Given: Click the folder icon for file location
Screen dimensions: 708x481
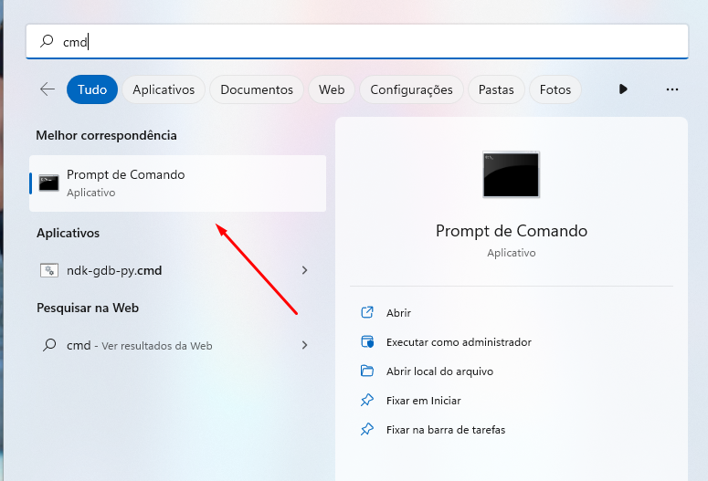Looking at the screenshot, I should [367, 371].
